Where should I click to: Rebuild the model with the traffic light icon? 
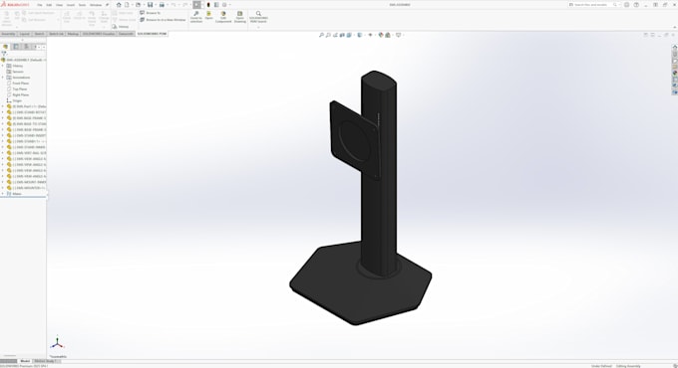pyautogui.click(x=208, y=5)
